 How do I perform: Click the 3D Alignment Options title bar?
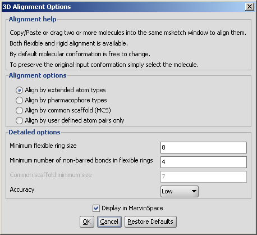[x=123, y=7]
